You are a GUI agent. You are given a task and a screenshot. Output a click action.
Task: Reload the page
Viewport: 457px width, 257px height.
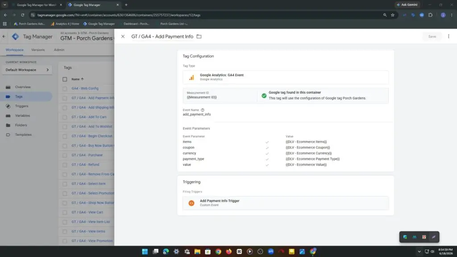pos(22,15)
